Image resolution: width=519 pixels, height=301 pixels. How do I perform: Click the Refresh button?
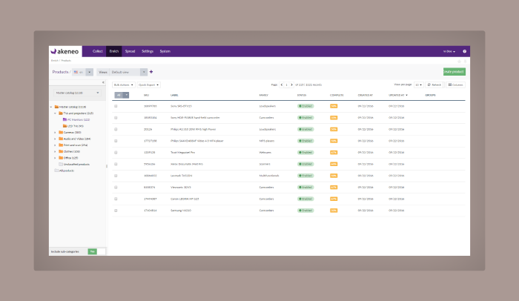click(x=434, y=85)
